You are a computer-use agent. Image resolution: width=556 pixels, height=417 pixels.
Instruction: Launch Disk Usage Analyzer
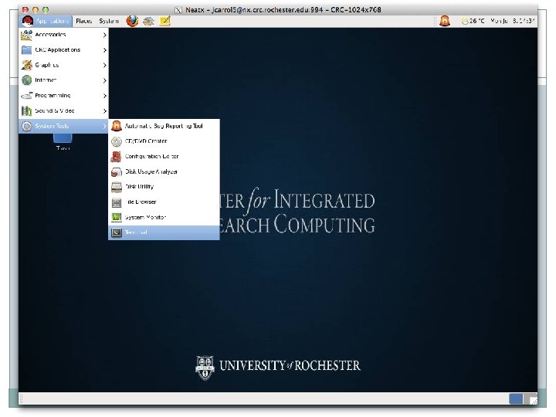tap(164, 171)
